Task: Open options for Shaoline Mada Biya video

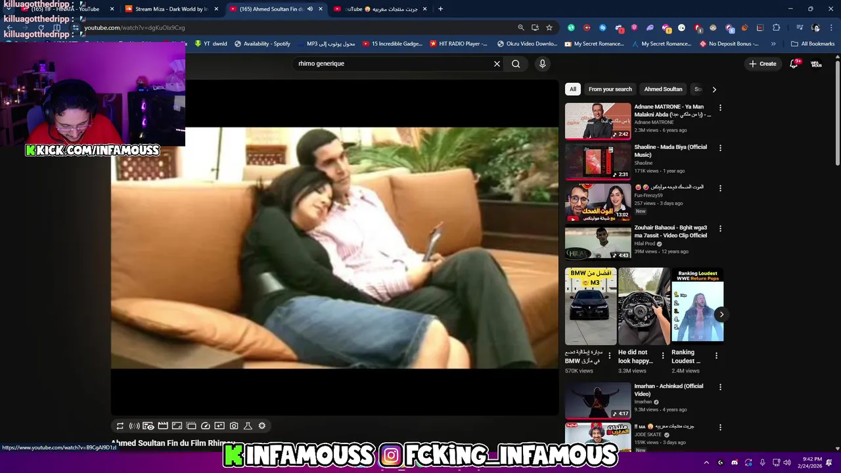Action: coord(720,148)
